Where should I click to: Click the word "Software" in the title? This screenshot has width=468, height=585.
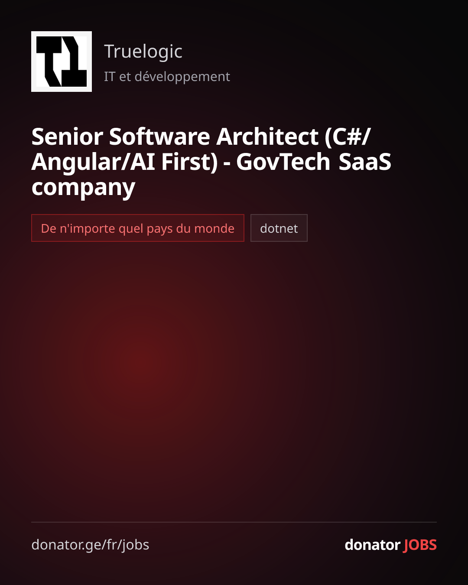pos(159,137)
